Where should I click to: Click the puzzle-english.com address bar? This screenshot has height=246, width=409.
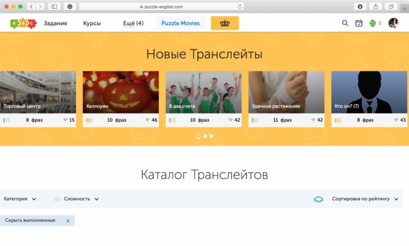[161, 7]
